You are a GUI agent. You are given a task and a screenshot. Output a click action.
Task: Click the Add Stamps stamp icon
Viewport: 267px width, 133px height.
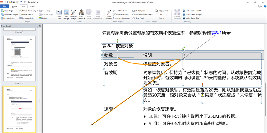81,12
